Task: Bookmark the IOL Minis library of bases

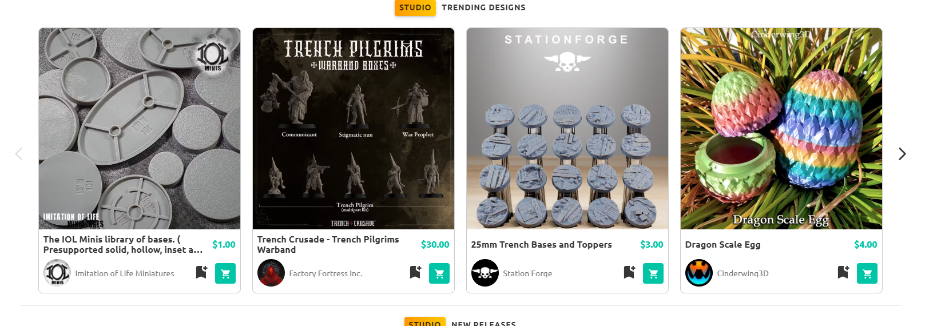Action: point(201,272)
